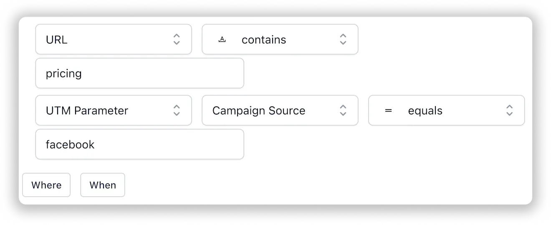Viewport: 551px width, 225px height.
Task: Click the chevron arrows in Campaign Source selector
Action: 343,110
